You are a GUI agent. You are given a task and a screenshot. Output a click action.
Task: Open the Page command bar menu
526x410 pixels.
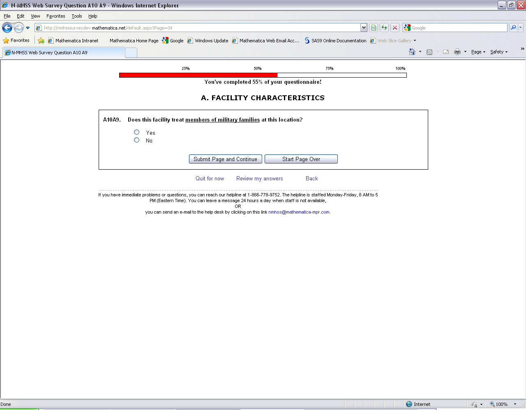pos(478,52)
